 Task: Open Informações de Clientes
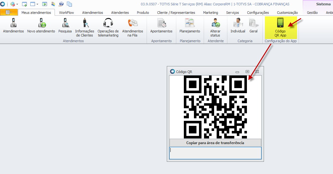click(85, 23)
